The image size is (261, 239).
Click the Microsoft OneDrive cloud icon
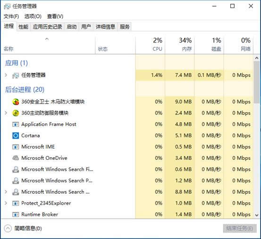(16, 158)
